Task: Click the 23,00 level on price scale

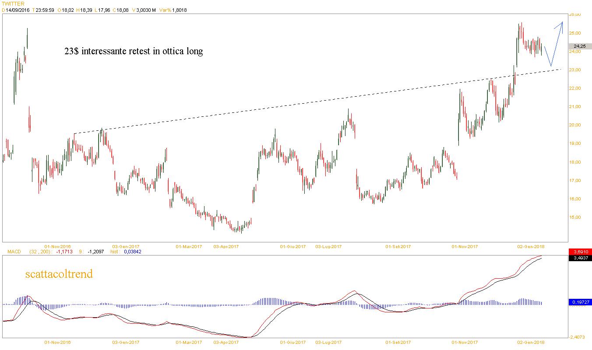Action: tap(574, 70)
